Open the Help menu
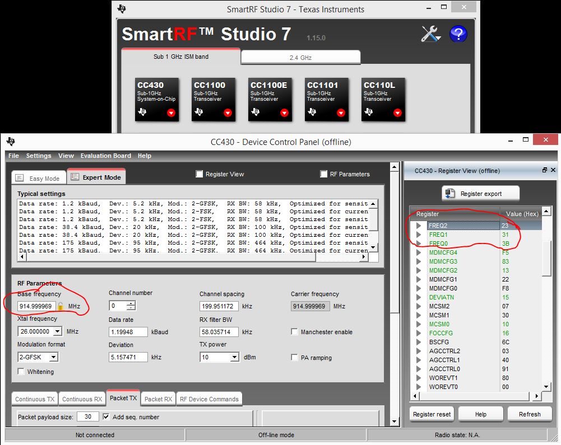This screenshot has height=445, width=561. [x=145, y=156]
